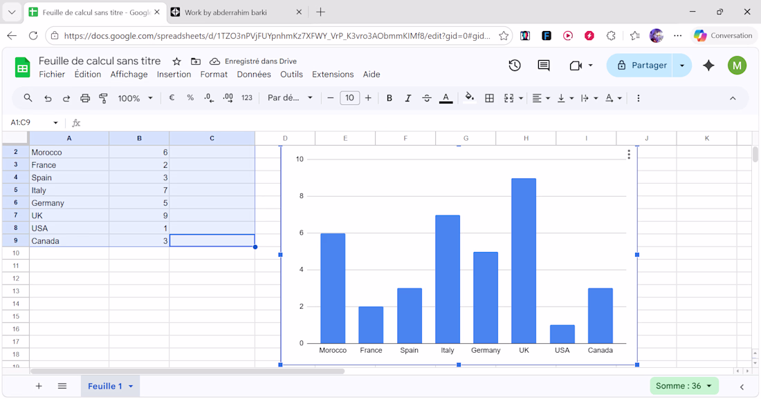Toggle italic formatting
The image size is (761, 399).
click(408, 98)
